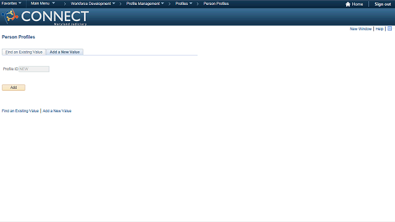The width and height of the screenshot is (395, 222).
Task: Open the personalize page grid icon
Action: (389, 29)
